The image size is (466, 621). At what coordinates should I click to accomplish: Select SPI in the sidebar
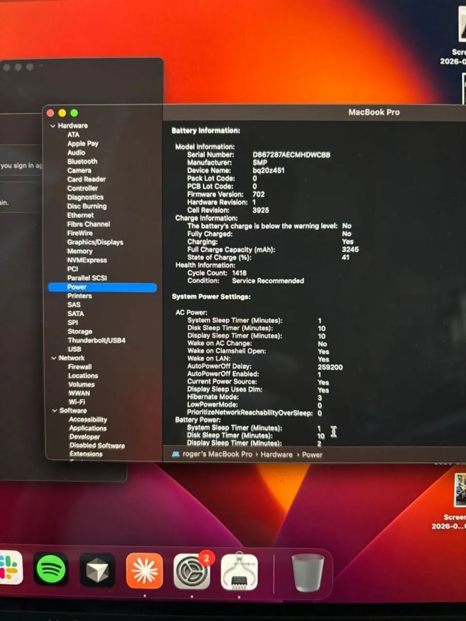72,322
